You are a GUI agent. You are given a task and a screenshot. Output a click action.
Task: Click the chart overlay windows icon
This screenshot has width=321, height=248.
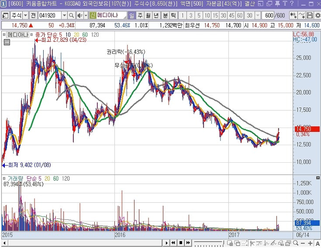[x=237, y=243]
